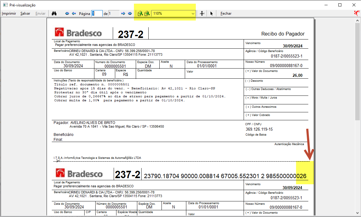Screen dimensions: 361x217
Task: Click the payer name 'AVELINO ALVES DE BRITO'
Action: (93, 123)
